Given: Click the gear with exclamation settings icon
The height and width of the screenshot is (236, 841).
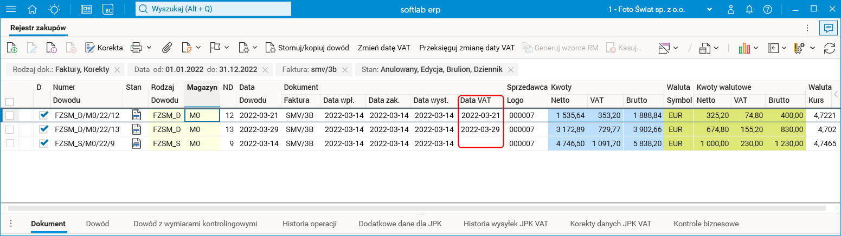Looking at the screenshot, I should [800, 48].
